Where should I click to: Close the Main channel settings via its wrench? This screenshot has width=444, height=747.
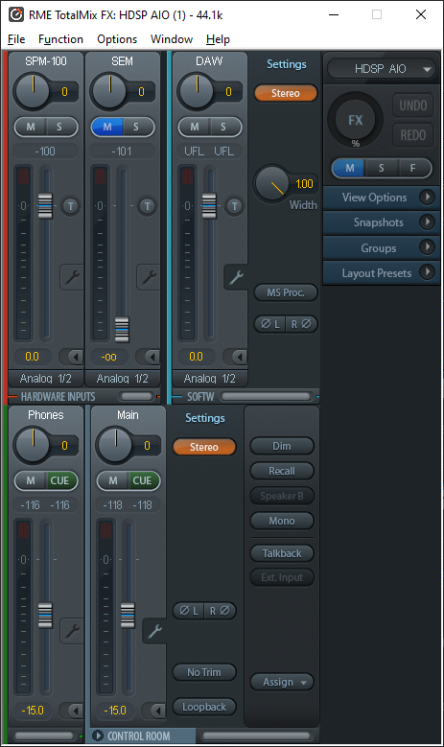pos(154,631)
